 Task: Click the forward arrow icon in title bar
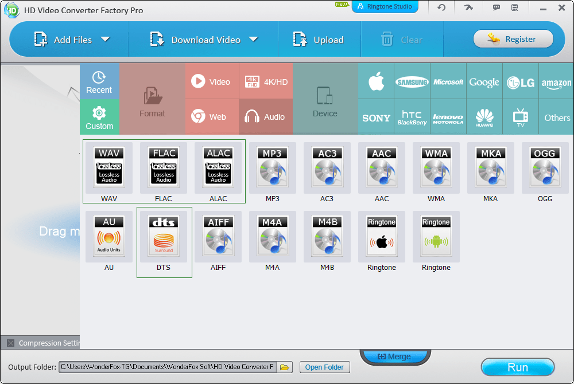tap(468, 7)
